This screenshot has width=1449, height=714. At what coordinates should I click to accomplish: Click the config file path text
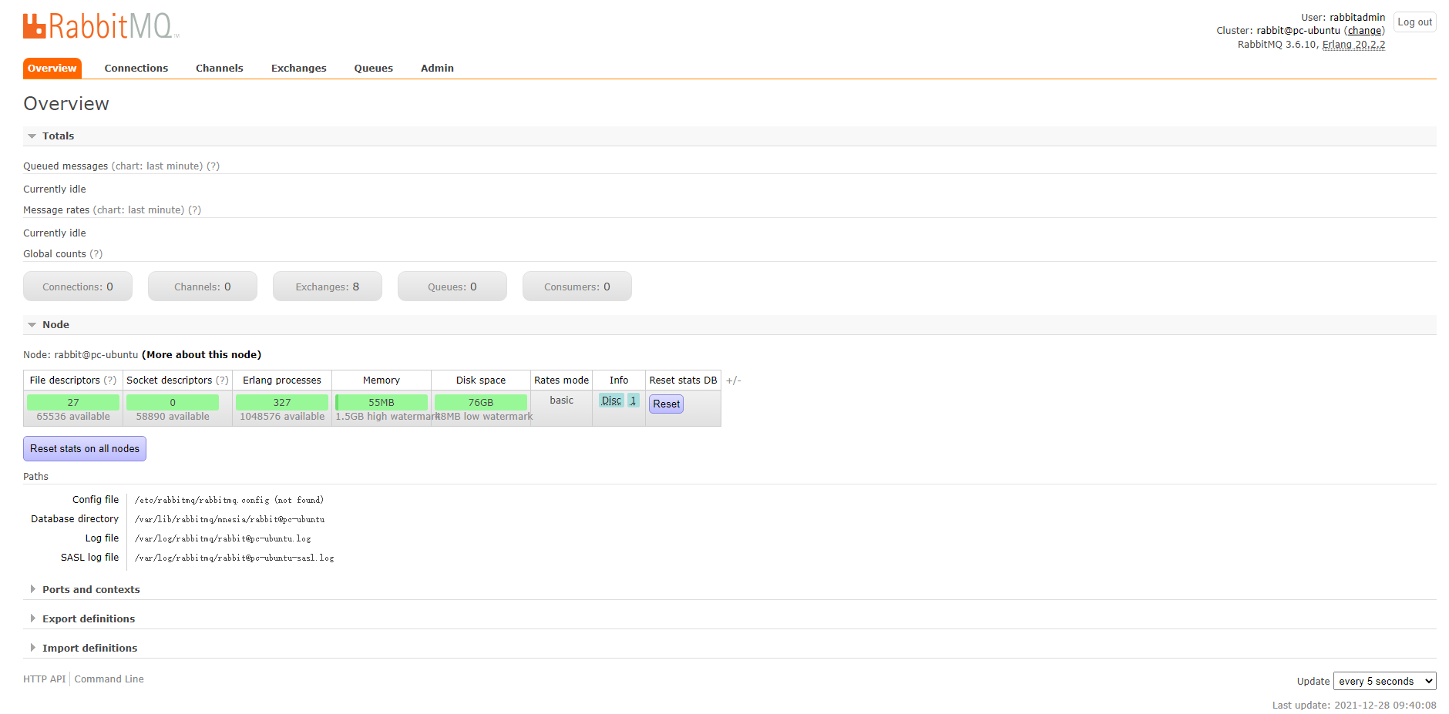229,500
